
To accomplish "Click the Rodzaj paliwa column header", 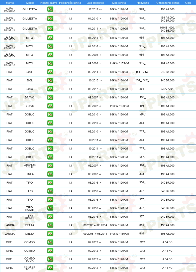I will (49, 3).
